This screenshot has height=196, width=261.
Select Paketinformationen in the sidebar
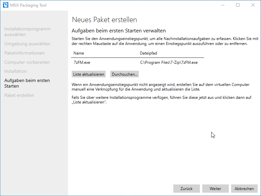coord(24,53)
